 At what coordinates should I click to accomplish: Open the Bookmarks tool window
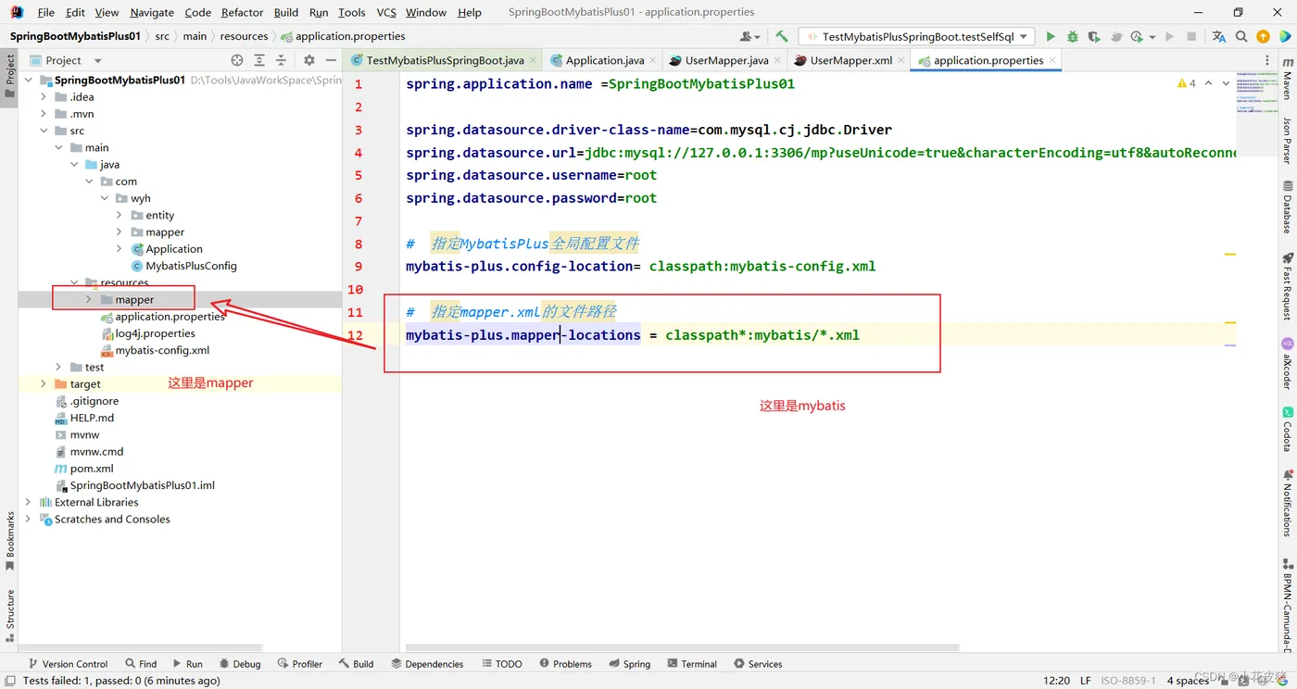pos(10,542)
